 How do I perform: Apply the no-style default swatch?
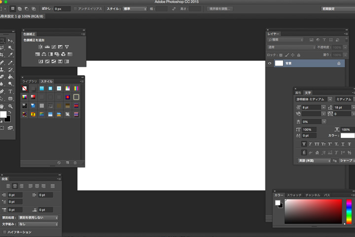click(x=25, y=88)
